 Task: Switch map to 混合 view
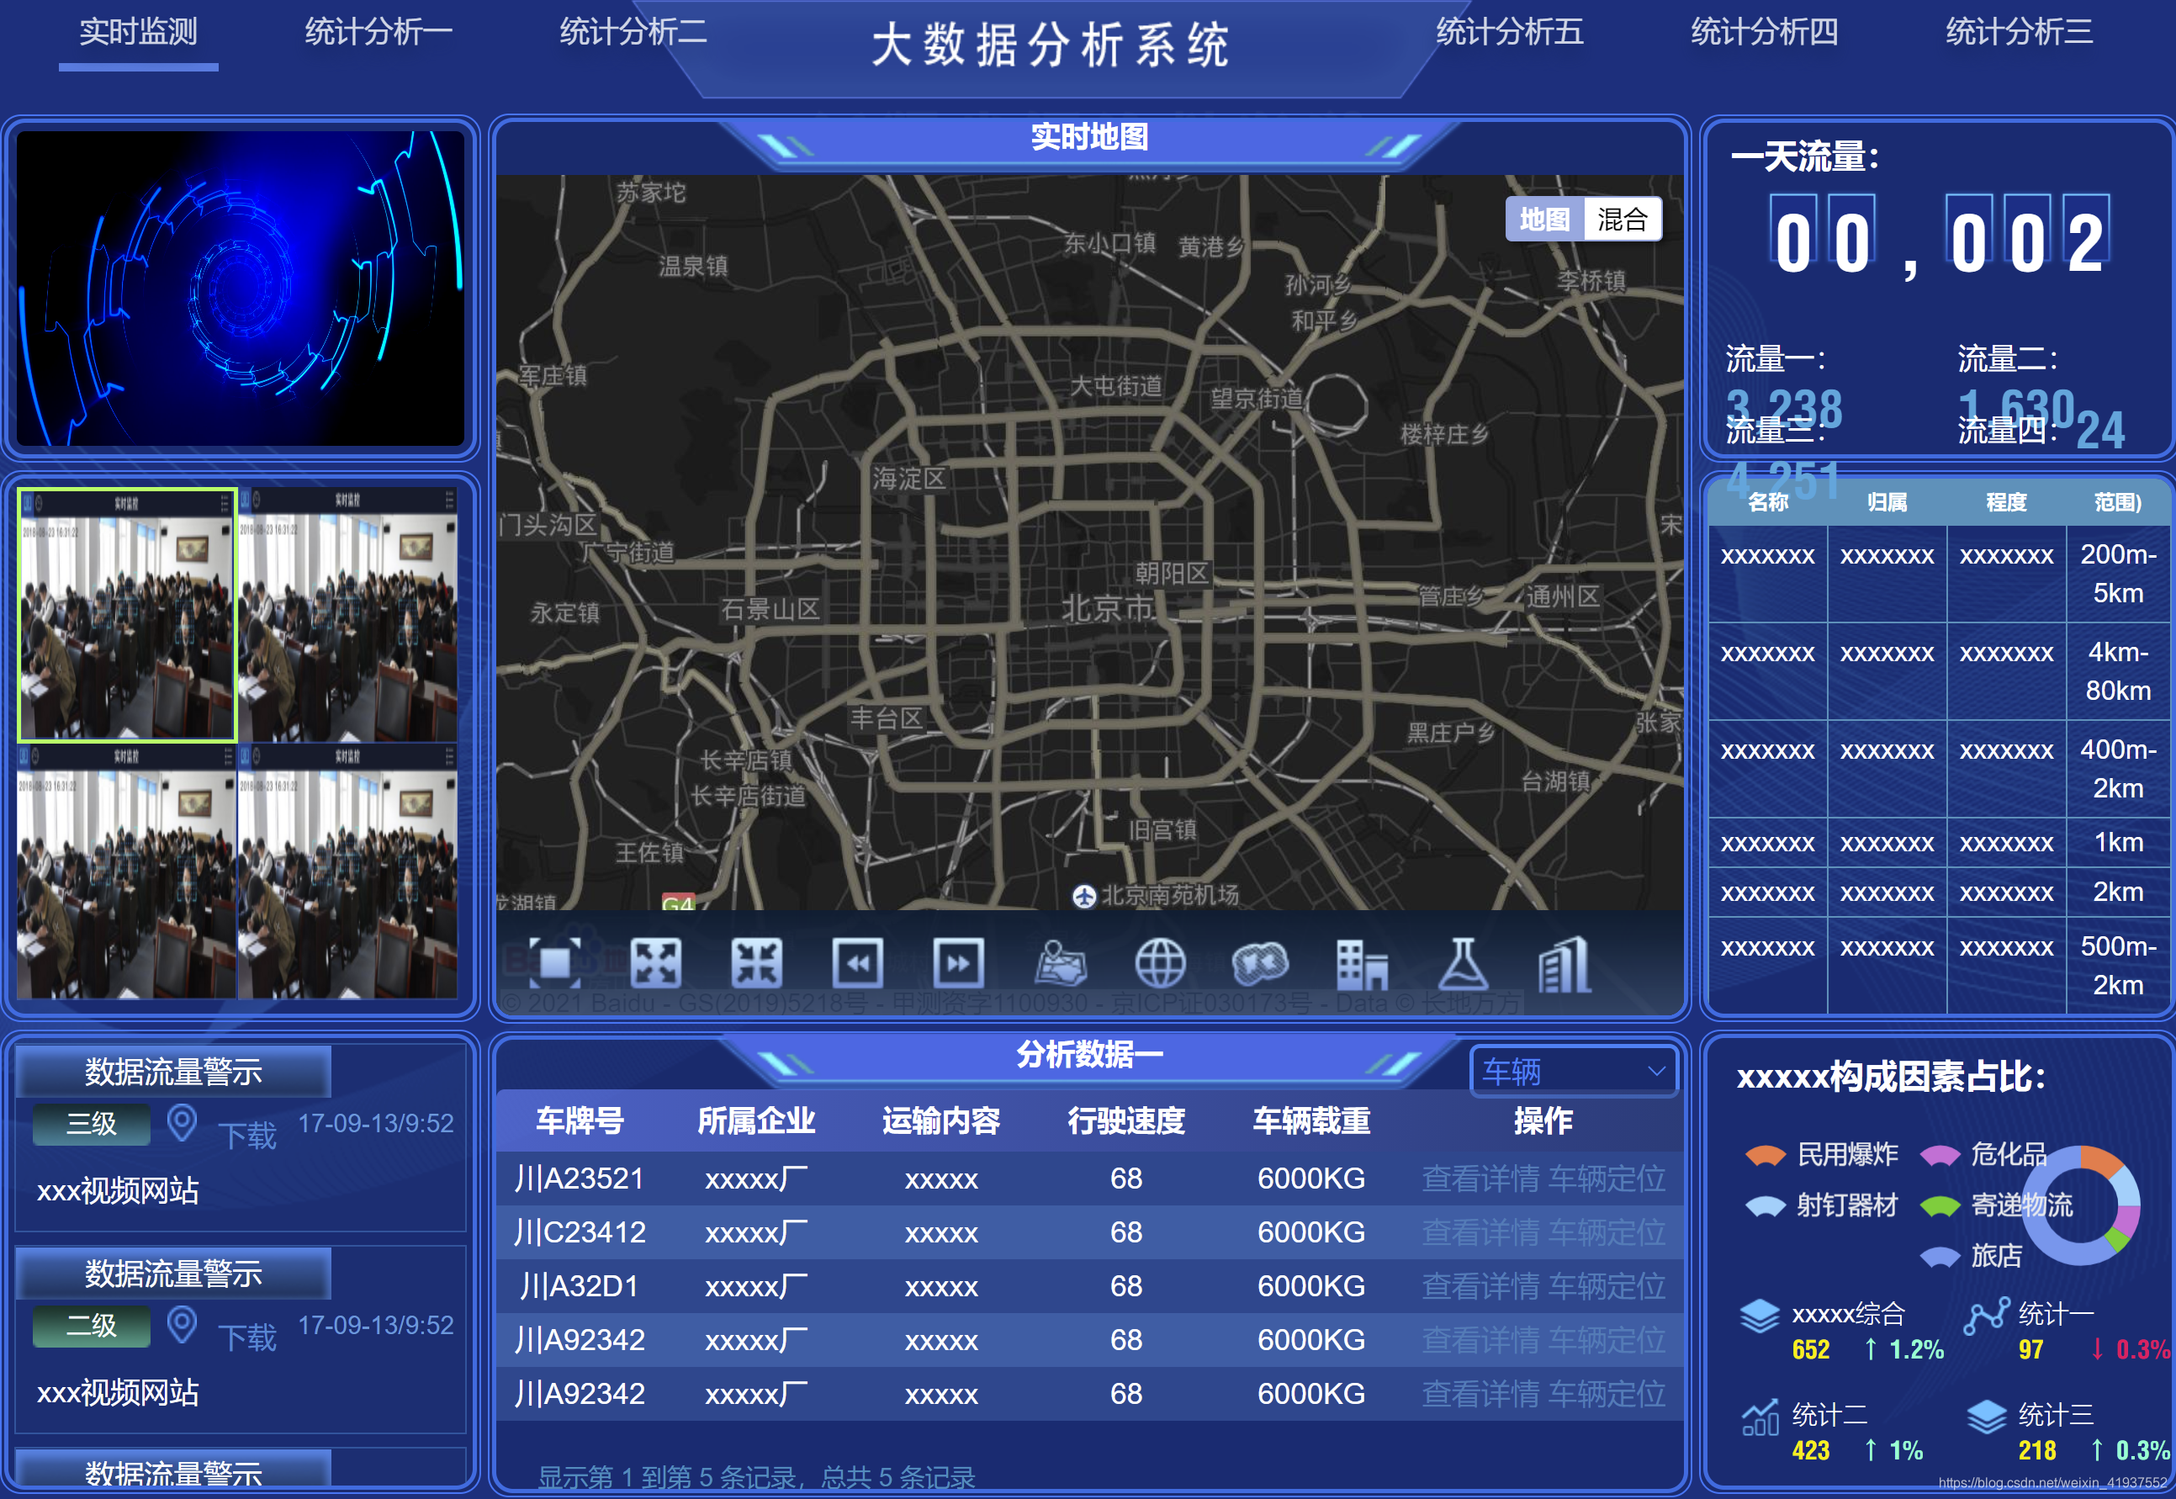tap(1622, 220)
